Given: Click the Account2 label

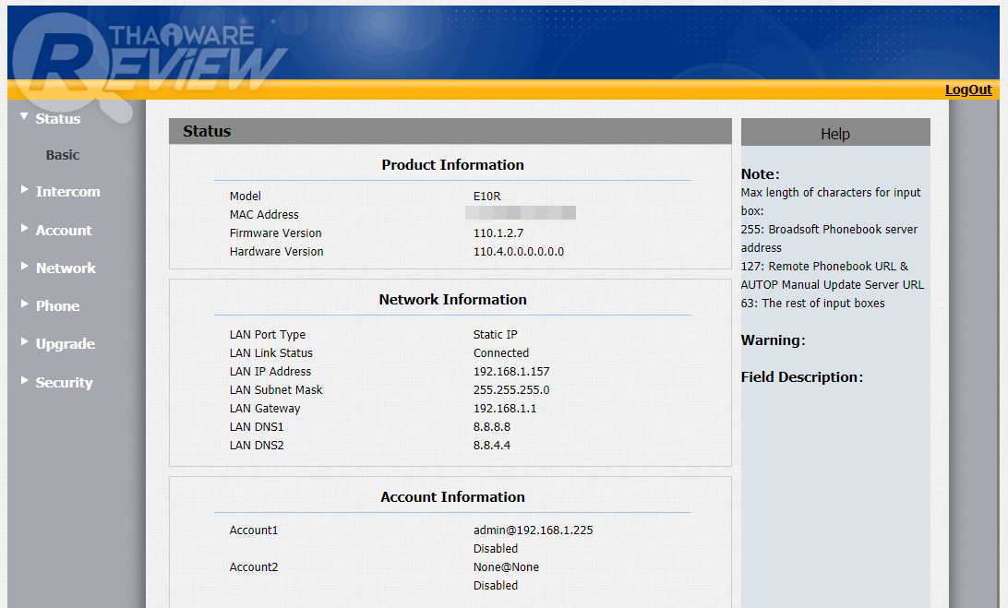Looking at the screenshot, I should pyautogui.click(x=254, y=567).
